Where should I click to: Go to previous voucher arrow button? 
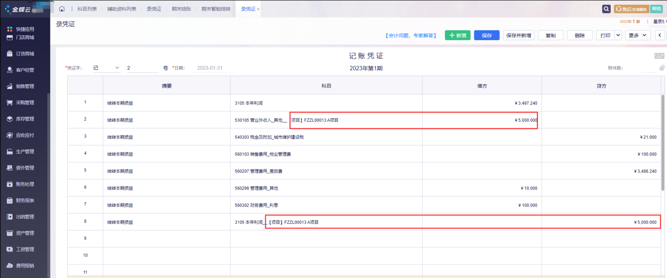pyautogui.click(x=660, y=35)
